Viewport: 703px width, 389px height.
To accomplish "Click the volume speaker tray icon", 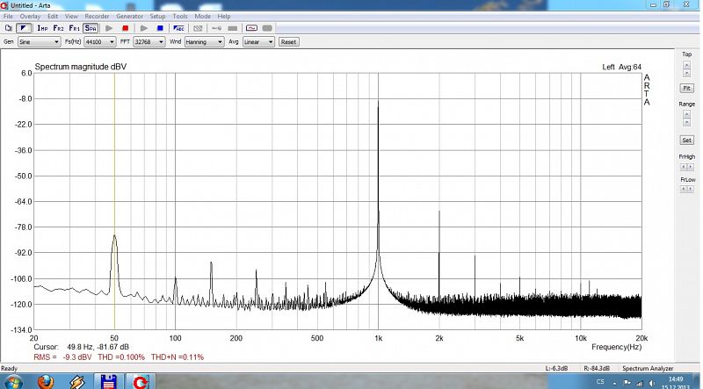I will coord(652,383).
